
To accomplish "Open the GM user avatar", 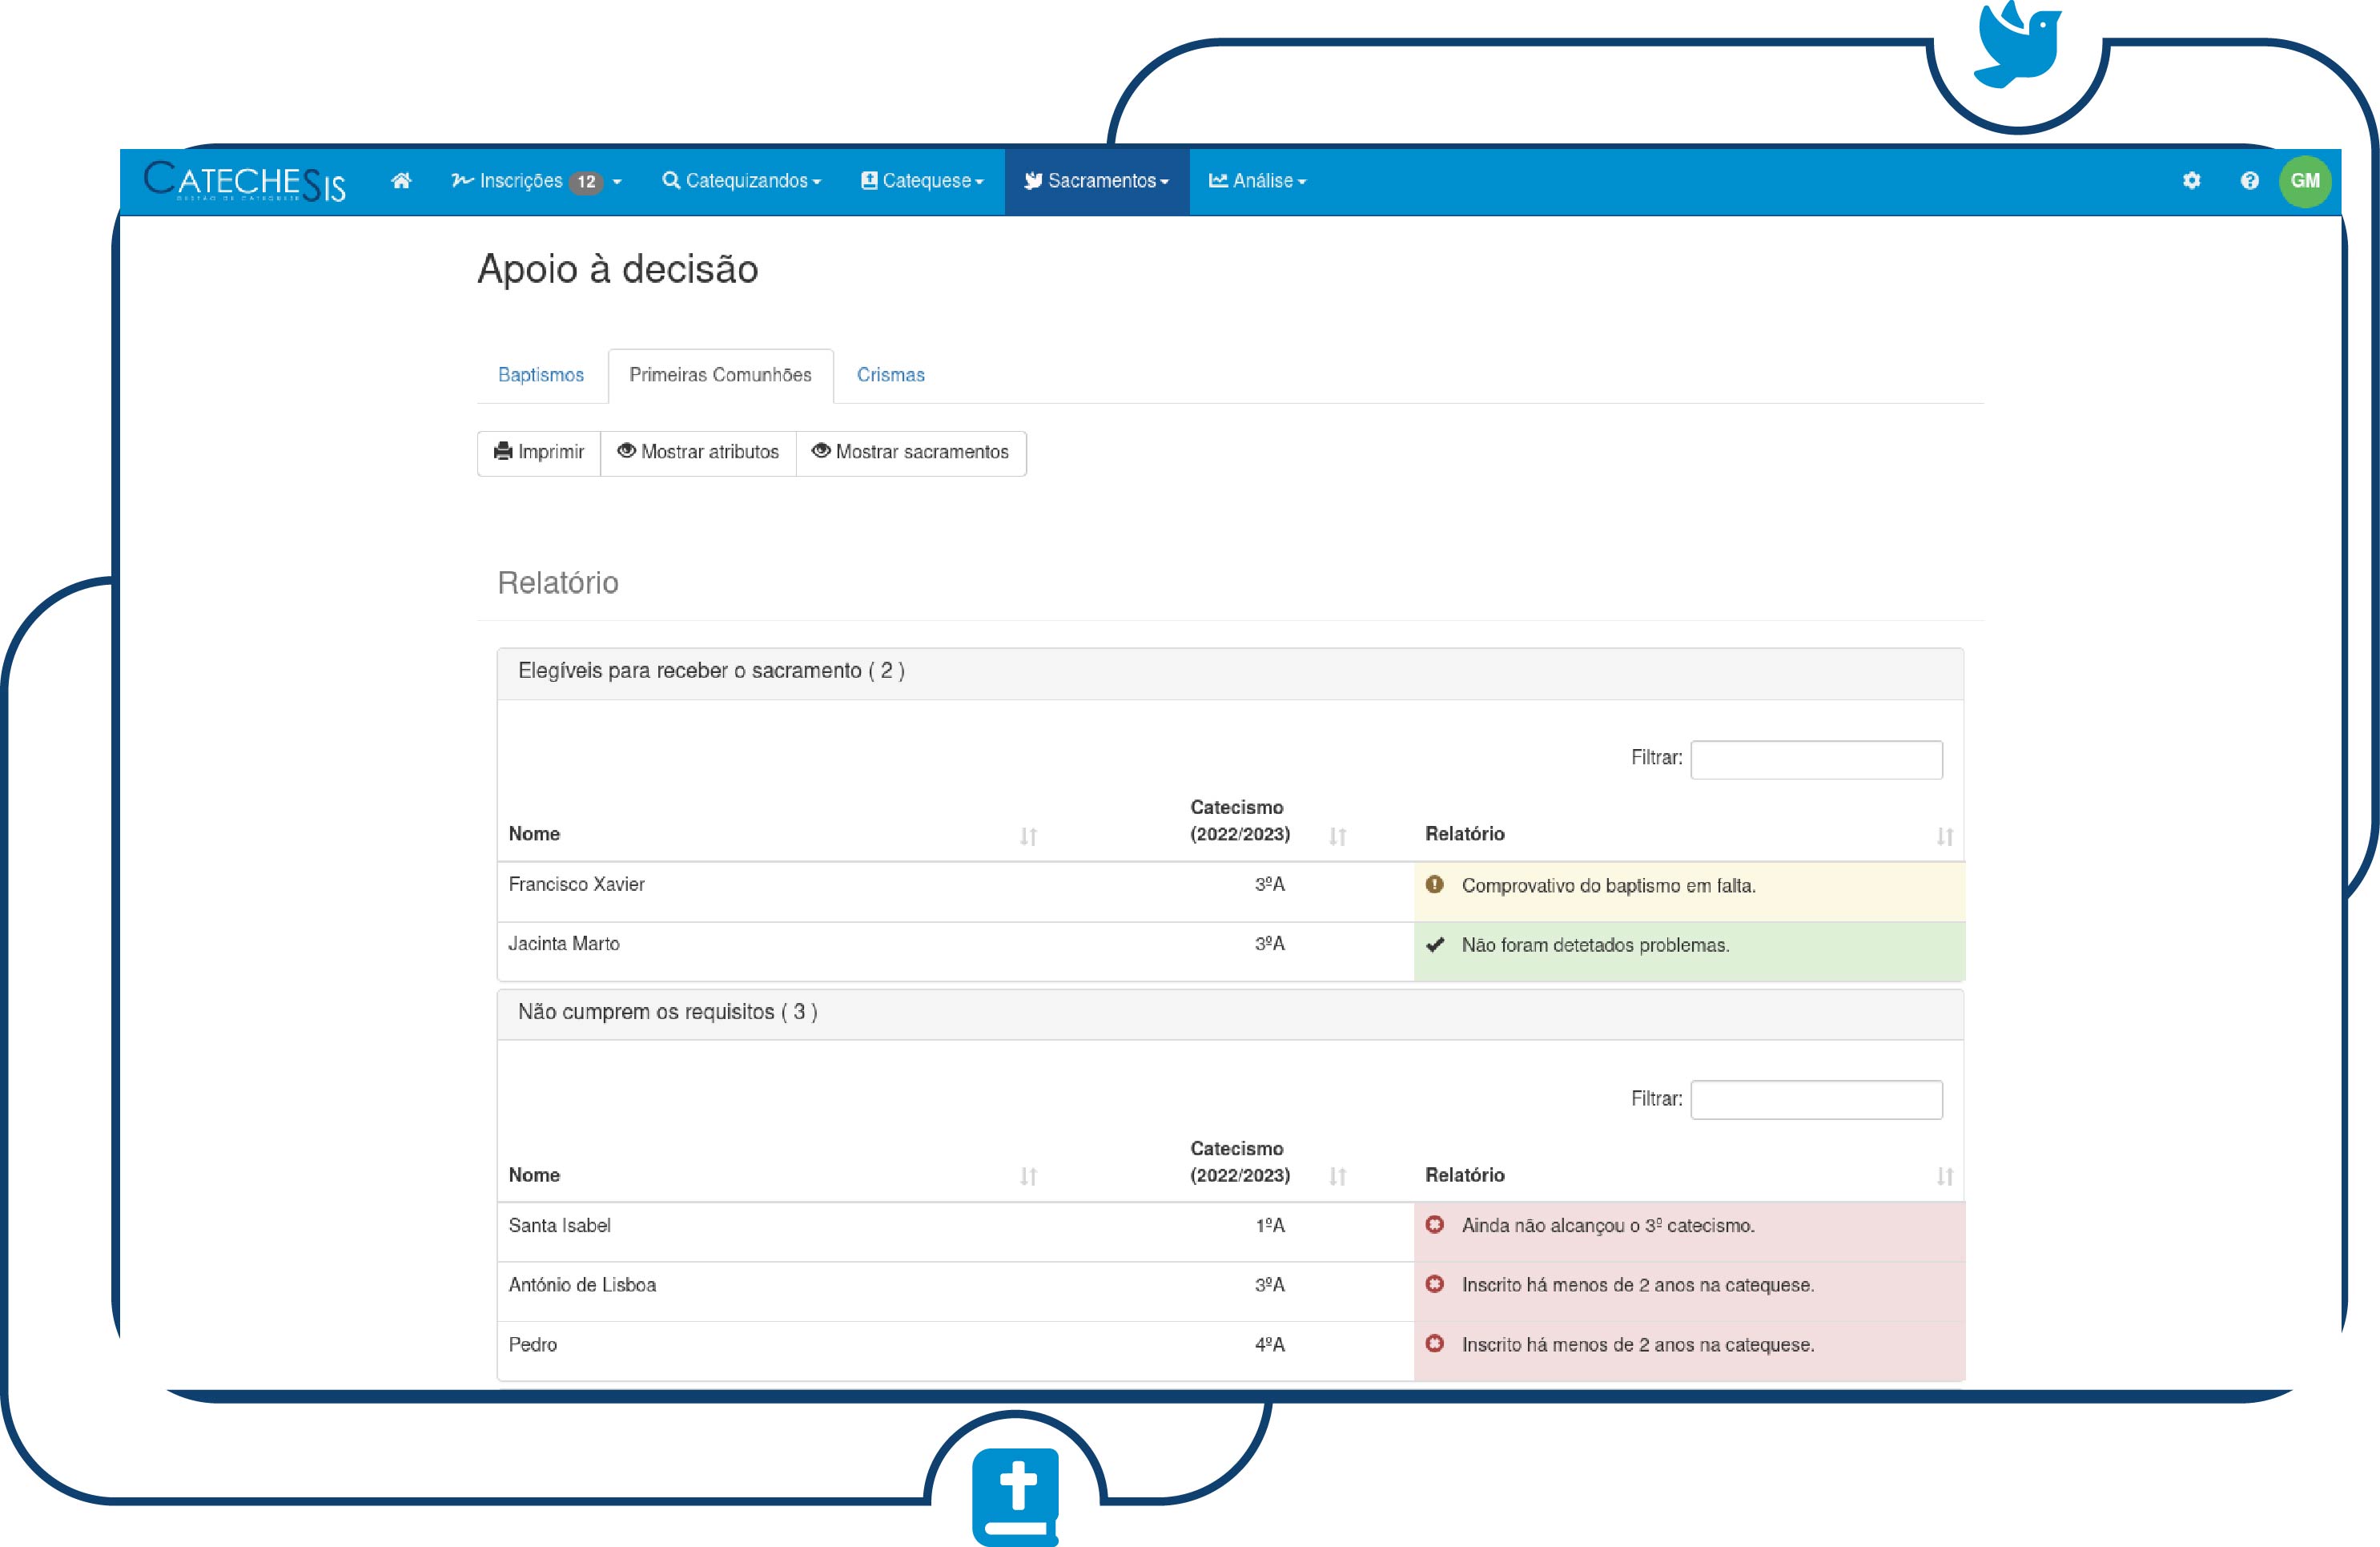I will [x=2305, y=181].
